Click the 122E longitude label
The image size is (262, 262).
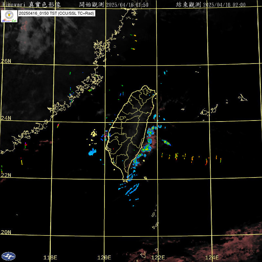pyautogui.click(x=158, y=257)
